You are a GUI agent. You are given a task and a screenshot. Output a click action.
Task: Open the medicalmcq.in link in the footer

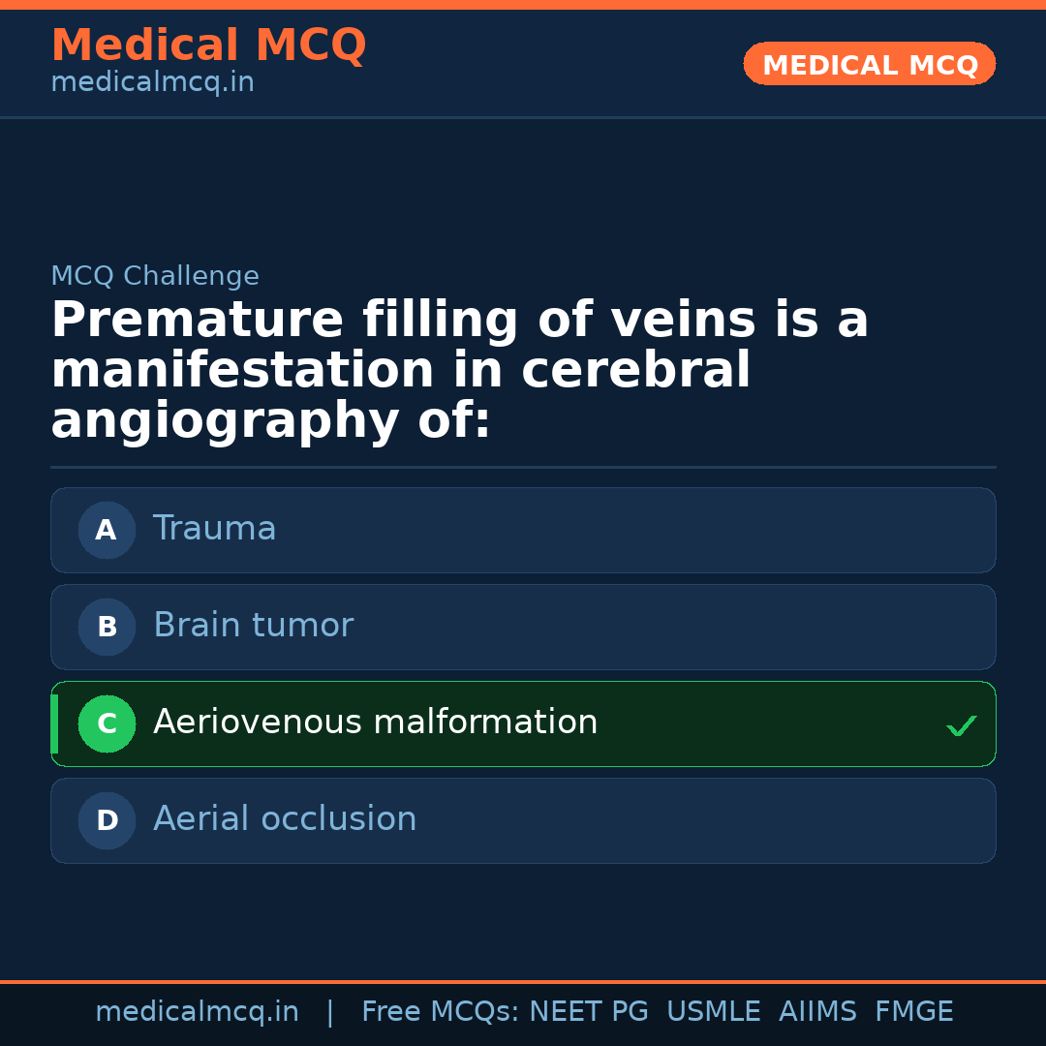pos(197,1010)
